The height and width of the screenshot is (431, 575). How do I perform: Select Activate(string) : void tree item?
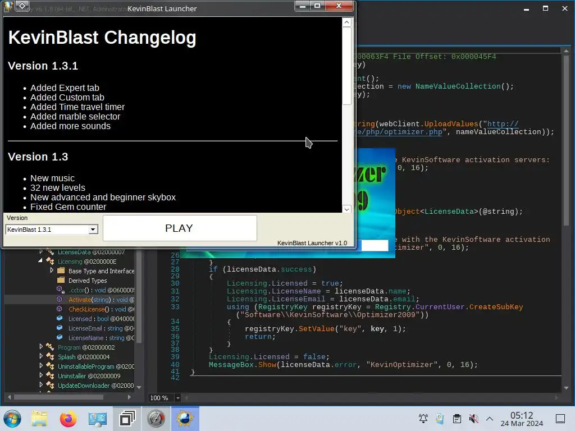(x=101, y=300)
